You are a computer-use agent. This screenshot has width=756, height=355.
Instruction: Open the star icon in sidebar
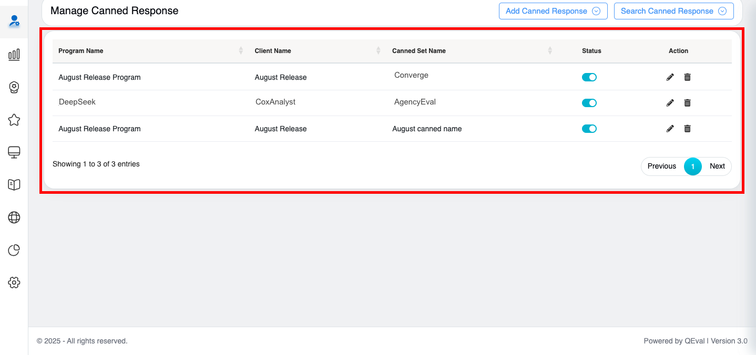(x=14, y=120)
